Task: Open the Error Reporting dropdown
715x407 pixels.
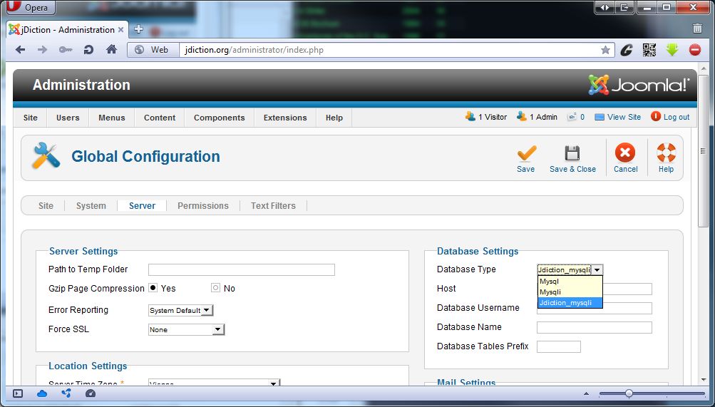Action: coord(180,310)
